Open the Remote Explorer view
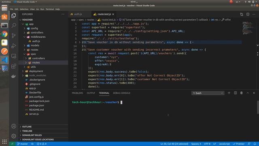This screenshot has width=259, height=146. tap(14, 56)
